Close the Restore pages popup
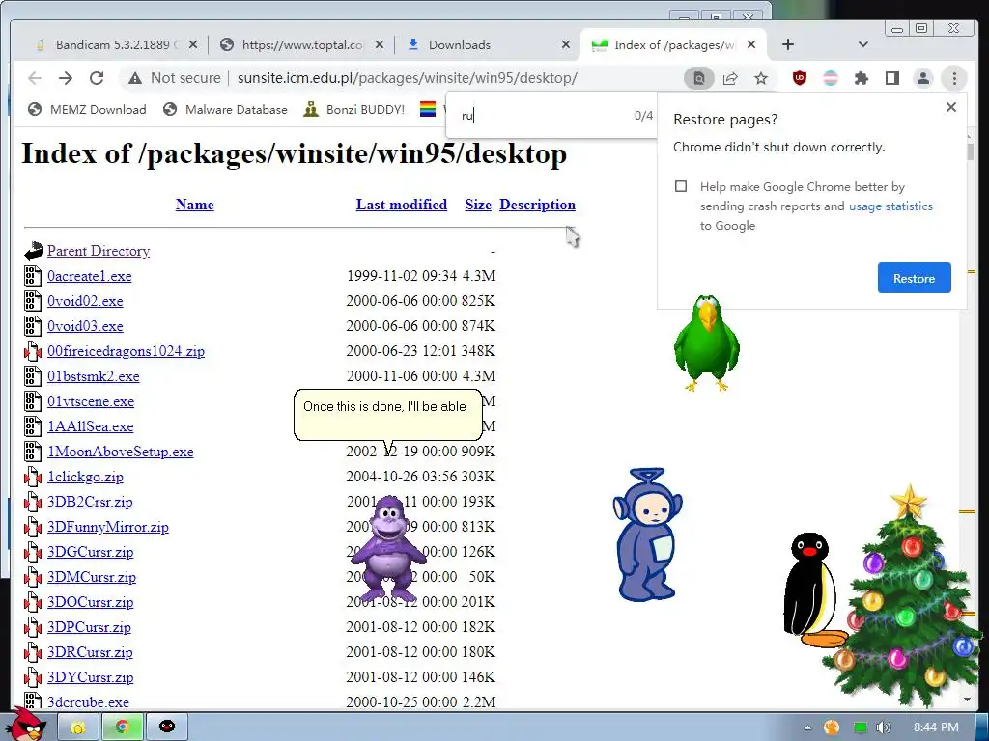Screen dimensions: 989x741 click(x=951, y=107)
